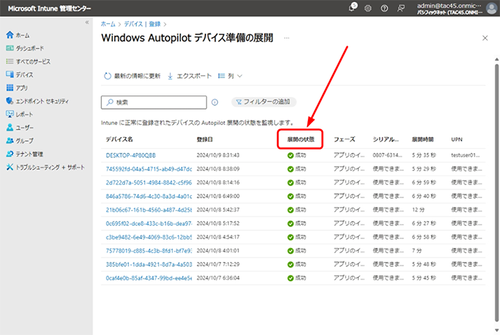Click the 最新の情報に更新 refresh button
The width and height of the screenshot is (500, 335).
[133, 76]
